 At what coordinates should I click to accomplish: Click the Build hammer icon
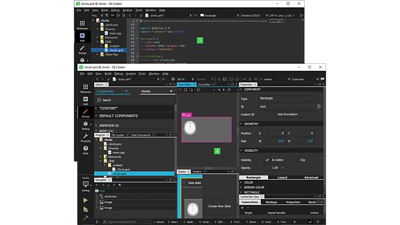click(x=86, y=218)
